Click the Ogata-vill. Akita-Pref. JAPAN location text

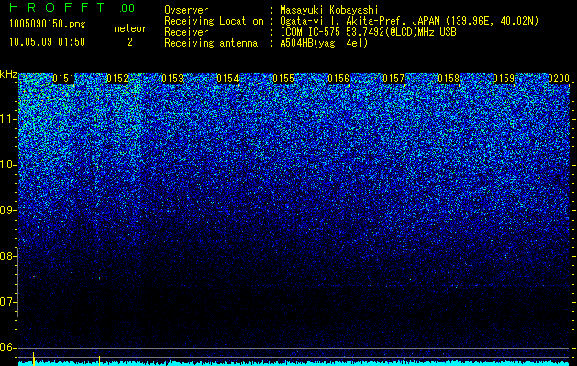point(409,21)
